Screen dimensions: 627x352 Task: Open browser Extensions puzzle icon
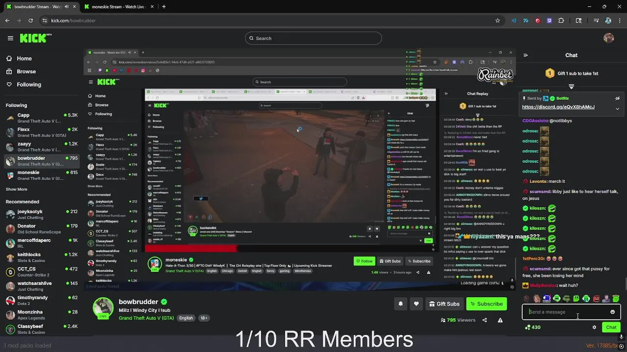[561, 21]
